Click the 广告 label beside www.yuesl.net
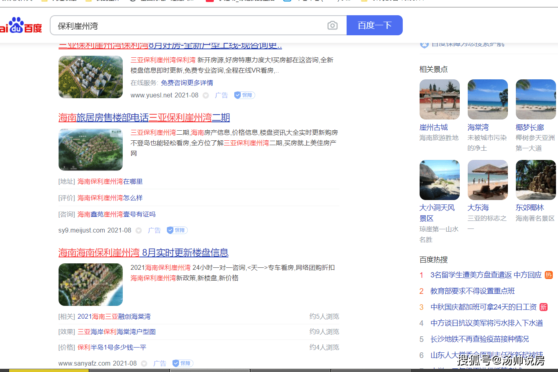This screenshot has width=558, height=372. (221, 95)
